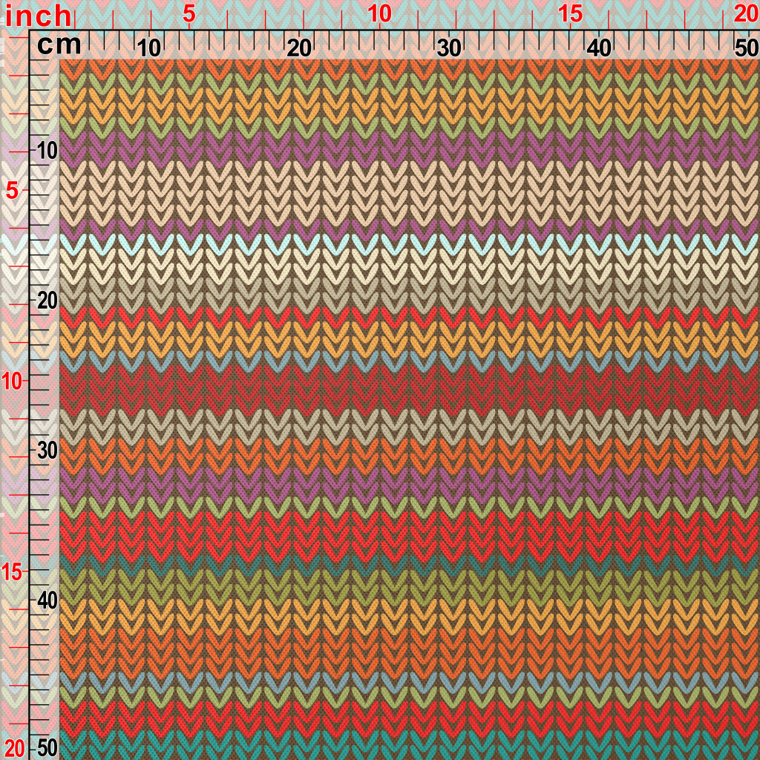Click black 40 on top cm ruler
Screen dimensions: 760x760
pos(599,48)
